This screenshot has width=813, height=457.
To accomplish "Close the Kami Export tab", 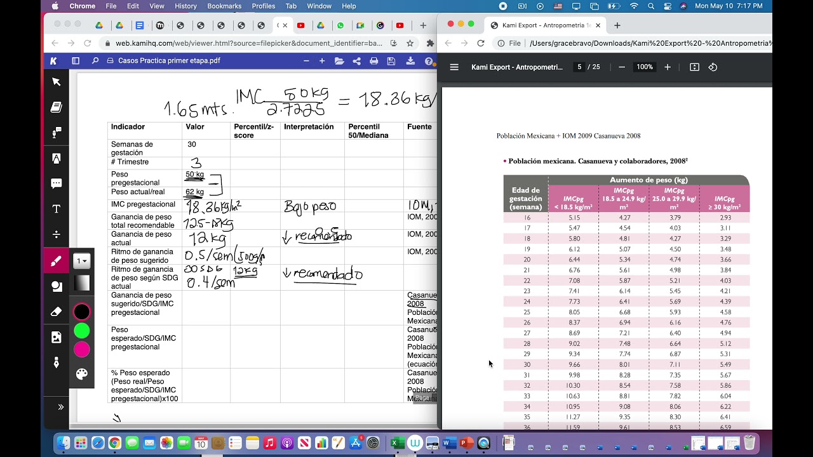I will pyautogui.click(x=598, y=25).
